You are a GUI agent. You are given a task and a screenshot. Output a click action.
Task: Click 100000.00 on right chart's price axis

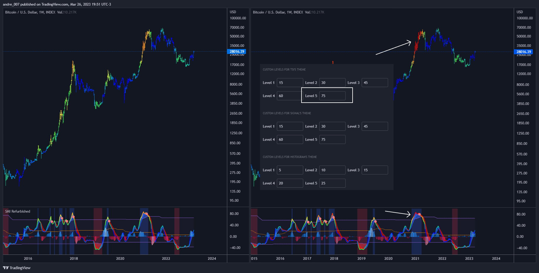click(525, 18)
